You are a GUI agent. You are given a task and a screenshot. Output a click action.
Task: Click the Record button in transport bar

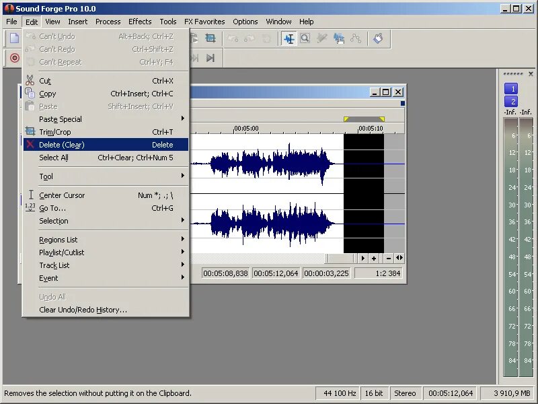click(x=14, y=58)
